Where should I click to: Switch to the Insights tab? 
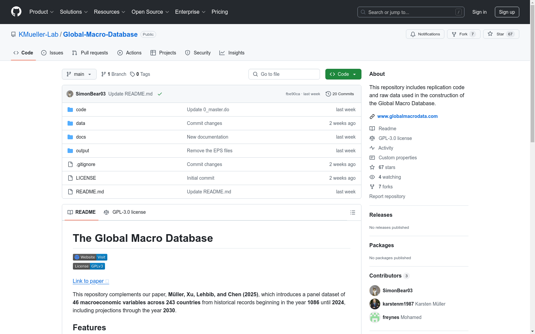(232, 53)
